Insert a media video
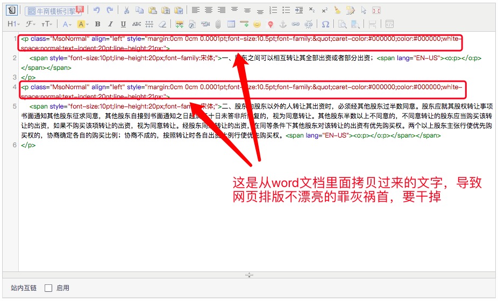This screenshot has height=301, width=498. coord(205,24)
